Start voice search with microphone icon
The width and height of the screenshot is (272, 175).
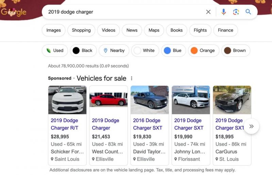(223, 12)
